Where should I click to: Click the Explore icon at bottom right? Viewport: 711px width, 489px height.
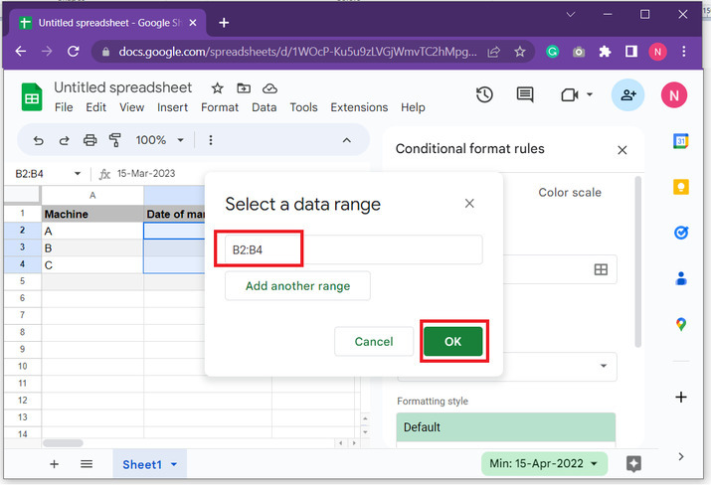(x=633, y=463)
